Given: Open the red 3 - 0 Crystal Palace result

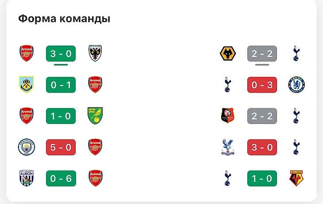Looking at the screenshot, I should coord(262,147).
